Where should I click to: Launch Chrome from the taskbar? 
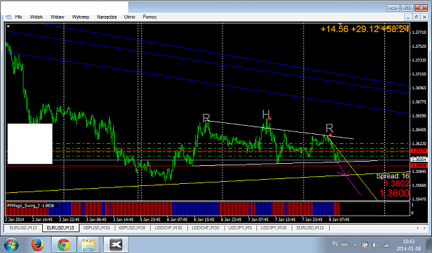pyautogui.click(x=64, y=245)
